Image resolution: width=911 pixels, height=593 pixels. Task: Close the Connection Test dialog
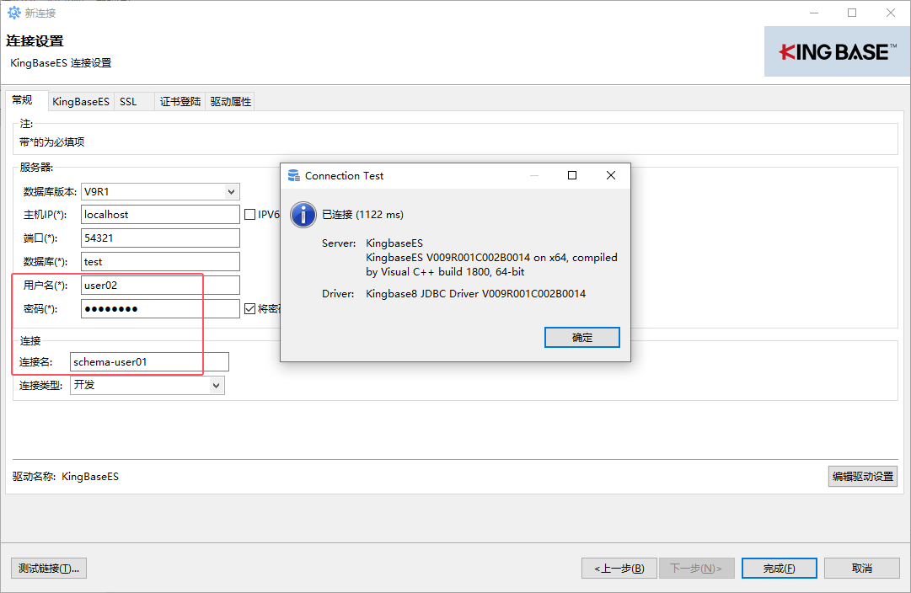point(611,175)
